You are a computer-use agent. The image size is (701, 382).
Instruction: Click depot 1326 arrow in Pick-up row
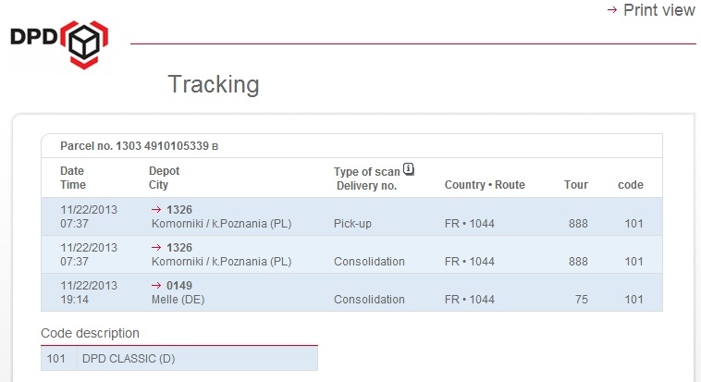[x=156, y=209]
